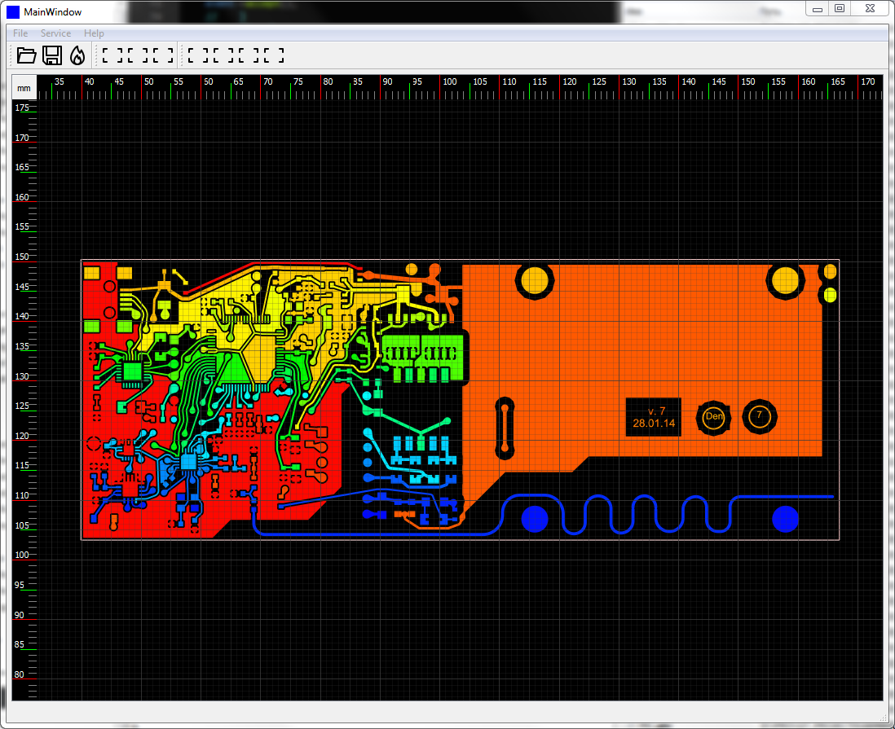
Task: Click the light blue square chip
Action: (188, 462)
